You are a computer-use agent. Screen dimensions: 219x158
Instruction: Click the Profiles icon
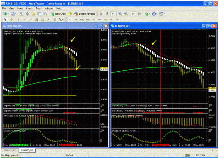pyautogui.click(x=13, y=14)
